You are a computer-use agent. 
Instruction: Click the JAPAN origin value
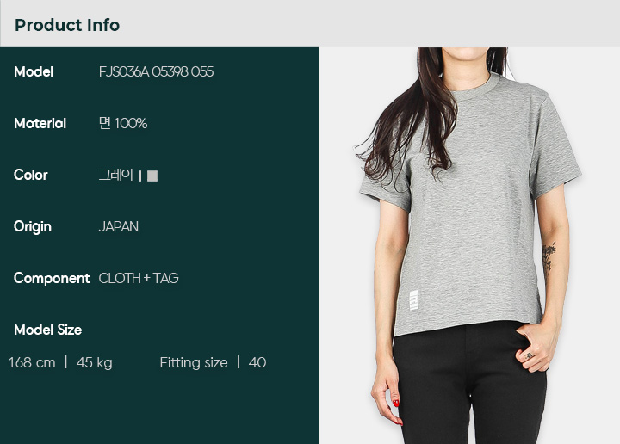pyautogui.click(x=119, y=227)
